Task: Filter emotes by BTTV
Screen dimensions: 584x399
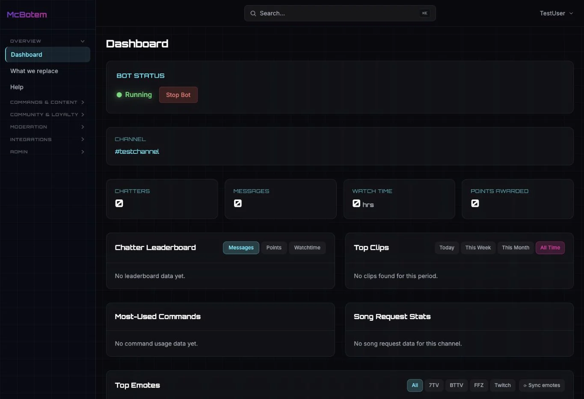Action: tap(457, 385)
